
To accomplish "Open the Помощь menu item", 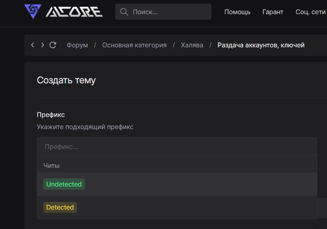I will click(x=237, y=12).
